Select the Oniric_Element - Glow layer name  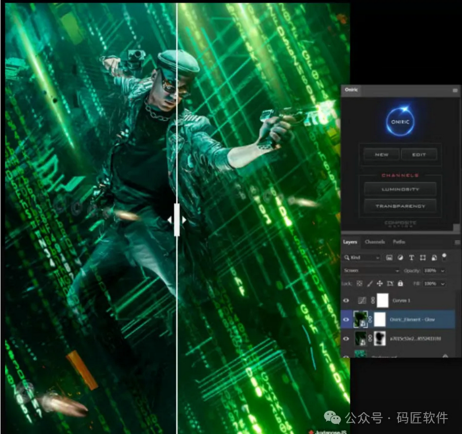pyautogui.click(x=412, y=319)
